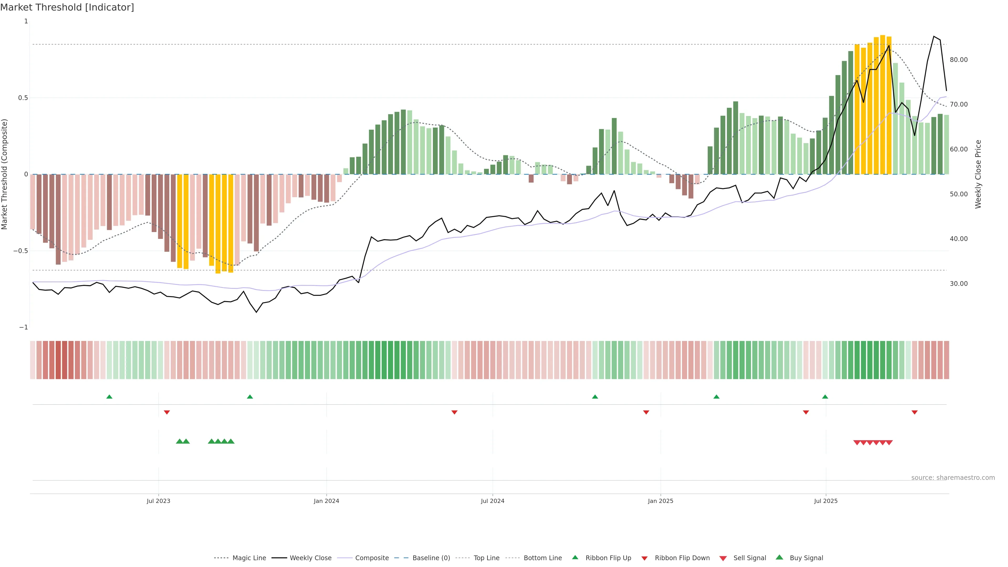Click the Ribbon Flip Up legend triangle icon
1008x567 pixels.
pyautogui.click(x=575, y=557)
